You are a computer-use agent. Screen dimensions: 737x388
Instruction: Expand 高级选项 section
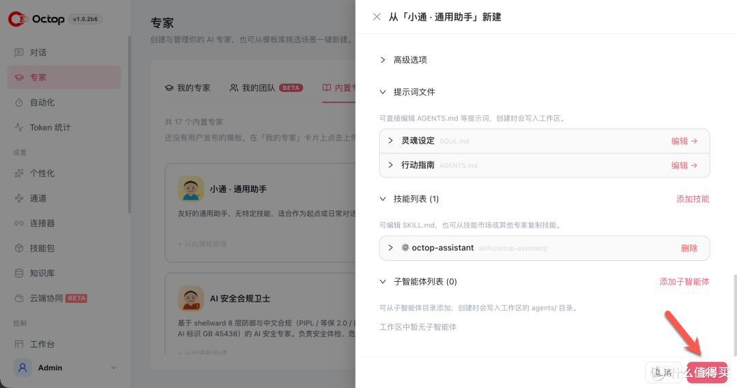click(383, 60)
